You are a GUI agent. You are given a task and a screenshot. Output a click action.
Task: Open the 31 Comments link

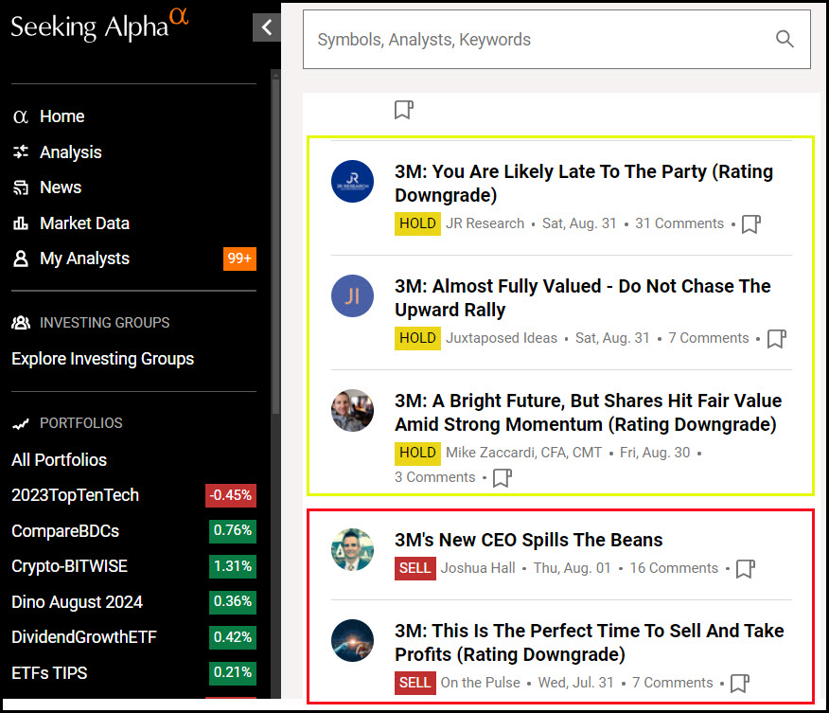(x=679, y=224)
